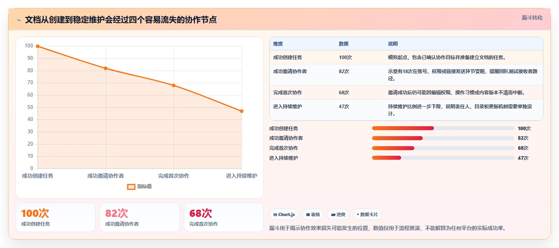Screen dimensions: 559x248
Task: Open the 数据卡片 chip
Action: (367, 214)
